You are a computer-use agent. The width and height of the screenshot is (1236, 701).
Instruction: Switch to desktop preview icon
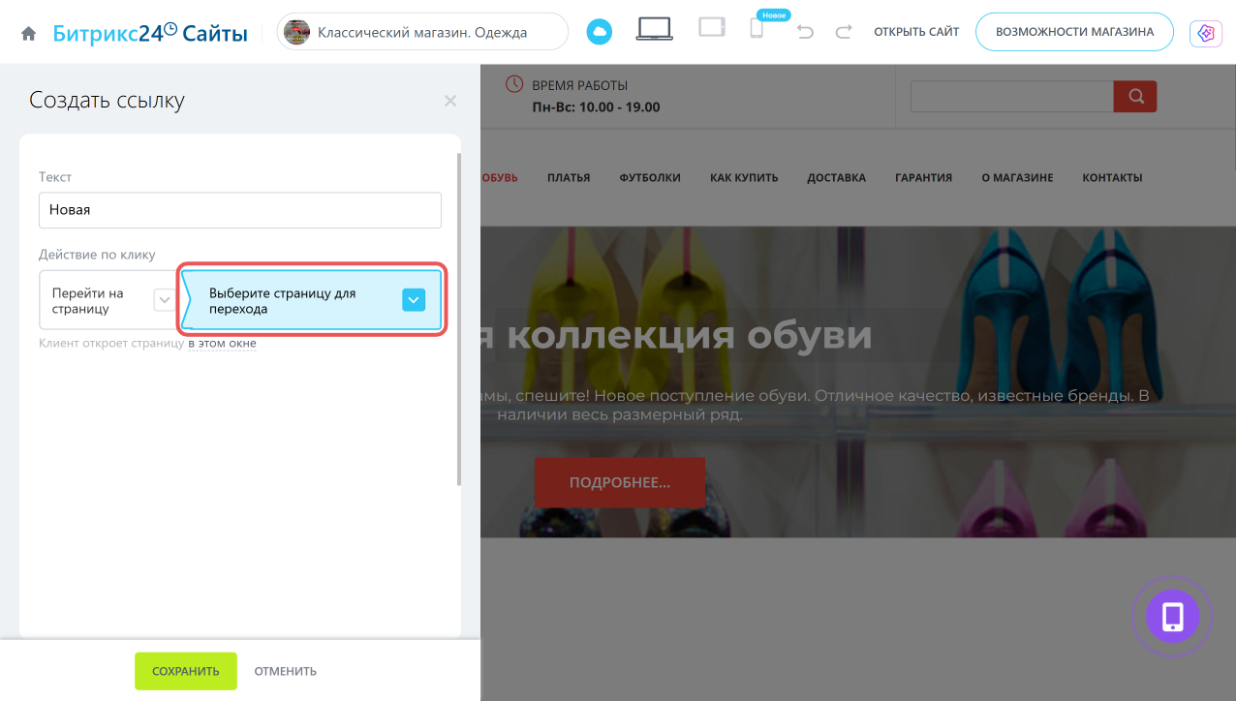pyautogui.click(x=655, y=30)
